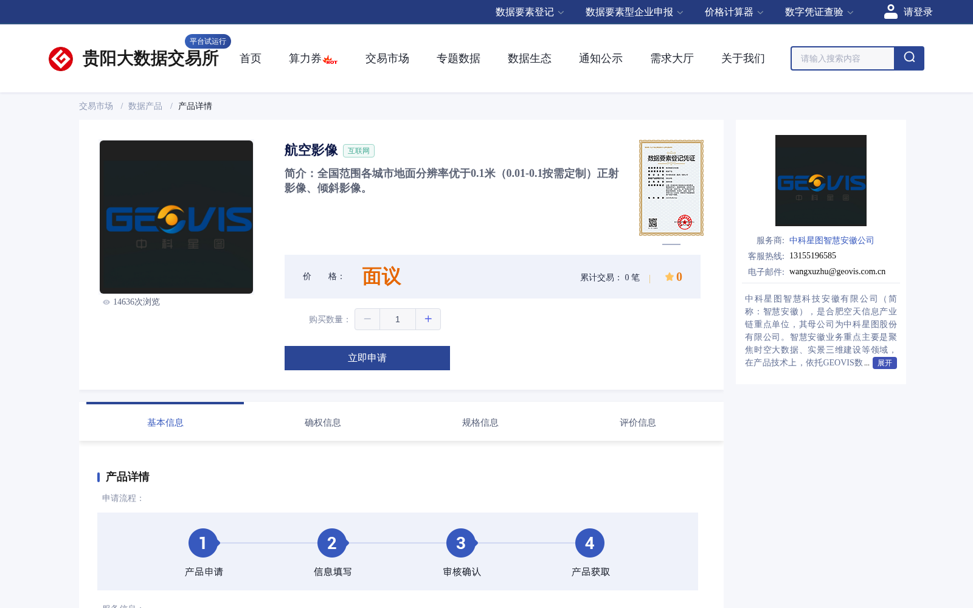The height and width of the screenshot is (608, 973).
Task: Click the GEOVIS product image
Action: (x=176, y=217)
